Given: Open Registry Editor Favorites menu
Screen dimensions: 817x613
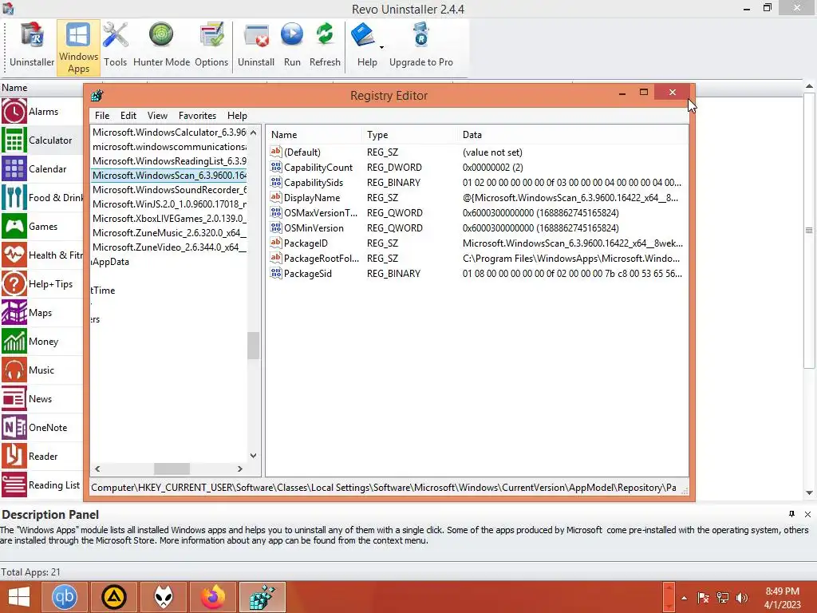Looking at the screenshot, I should pyautogui.click(x=197, y=116).
